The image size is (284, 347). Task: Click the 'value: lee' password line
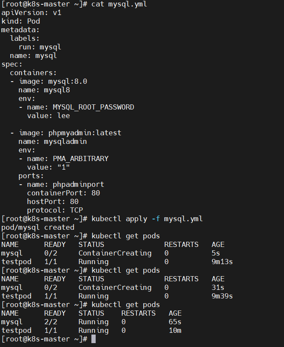48,116
